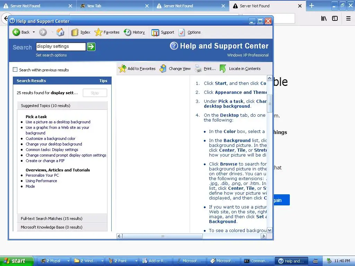The image size is (355, 266).
Task: Click Add to Favorites icon
Action: tap(122, 68)
